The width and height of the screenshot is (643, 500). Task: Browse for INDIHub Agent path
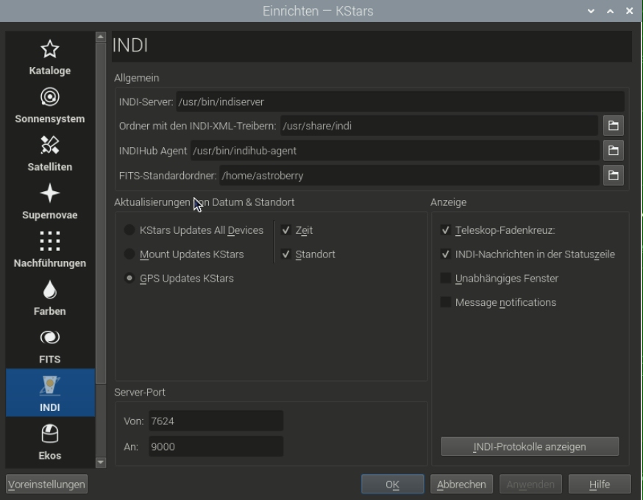613,151
